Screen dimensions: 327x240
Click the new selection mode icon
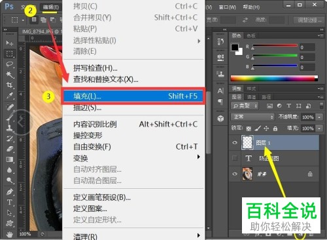pos(34,20)
